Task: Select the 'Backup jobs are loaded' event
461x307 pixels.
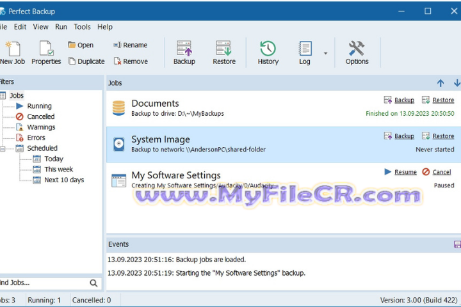Action: [177, 260]
